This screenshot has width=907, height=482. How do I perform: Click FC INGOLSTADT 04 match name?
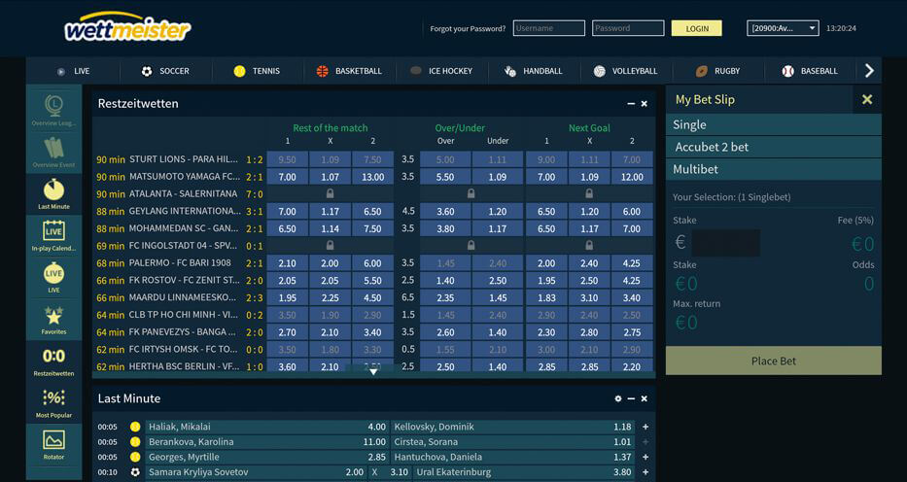tap(184, 246)
